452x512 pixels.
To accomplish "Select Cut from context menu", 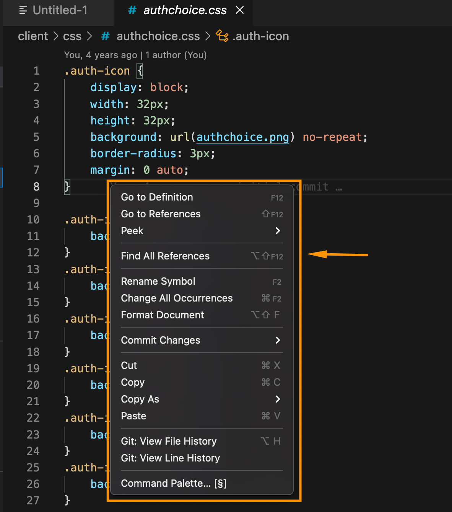I will click(x=202, y=366).
